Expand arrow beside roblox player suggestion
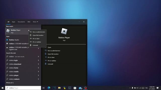 tap(38, 75)
